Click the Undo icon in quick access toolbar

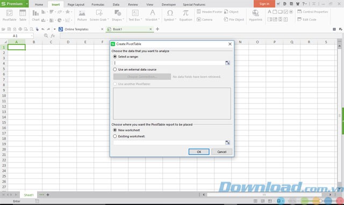coord(43,29)
